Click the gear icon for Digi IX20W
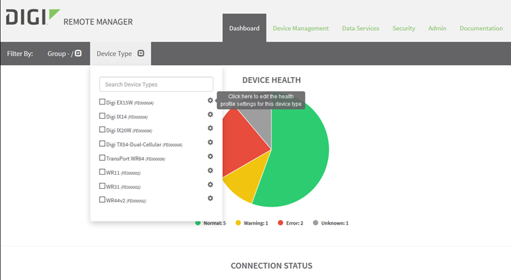The width and height of the screenshot is (511, 280). click(x=210, y=128)
